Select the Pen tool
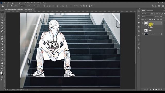The width and height of the screenshot is (165, 93). [x=2, y=52]
